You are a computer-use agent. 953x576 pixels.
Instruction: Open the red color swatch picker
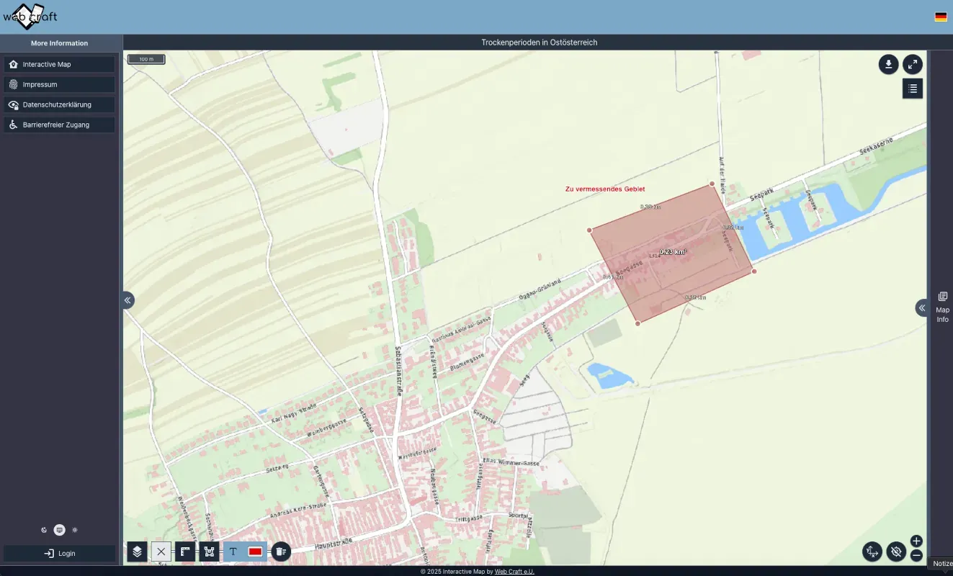(x=256, y=551)
